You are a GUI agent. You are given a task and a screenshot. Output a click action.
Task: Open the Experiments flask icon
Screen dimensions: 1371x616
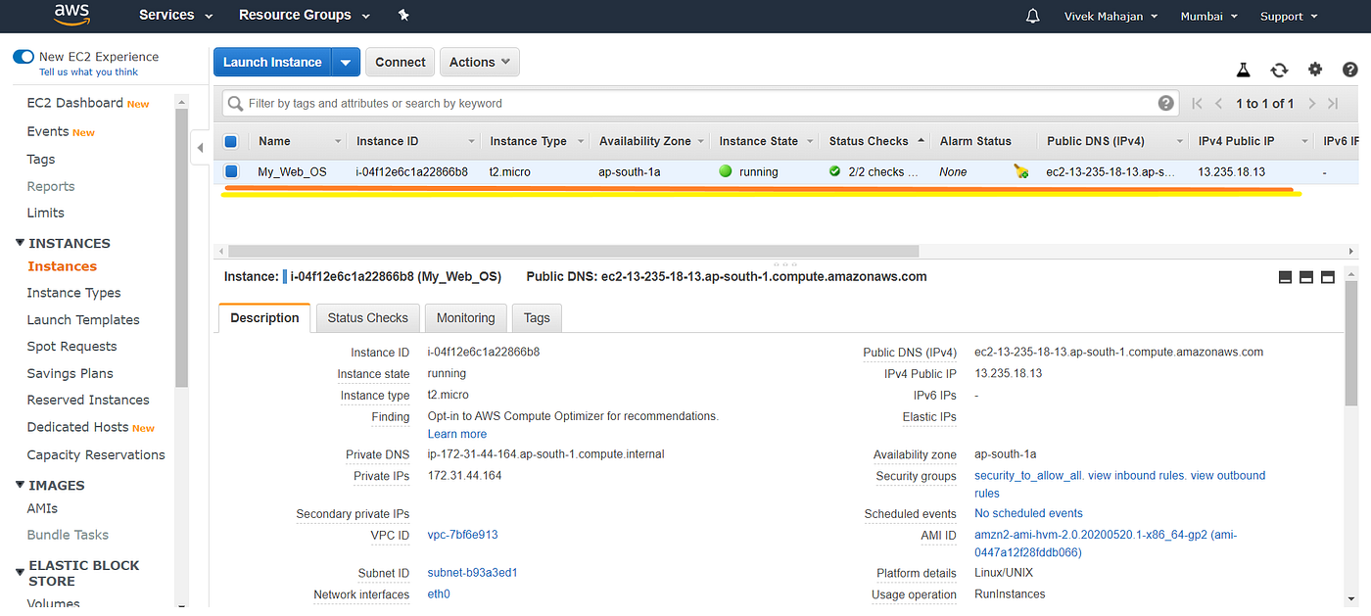coord(1243,70)
